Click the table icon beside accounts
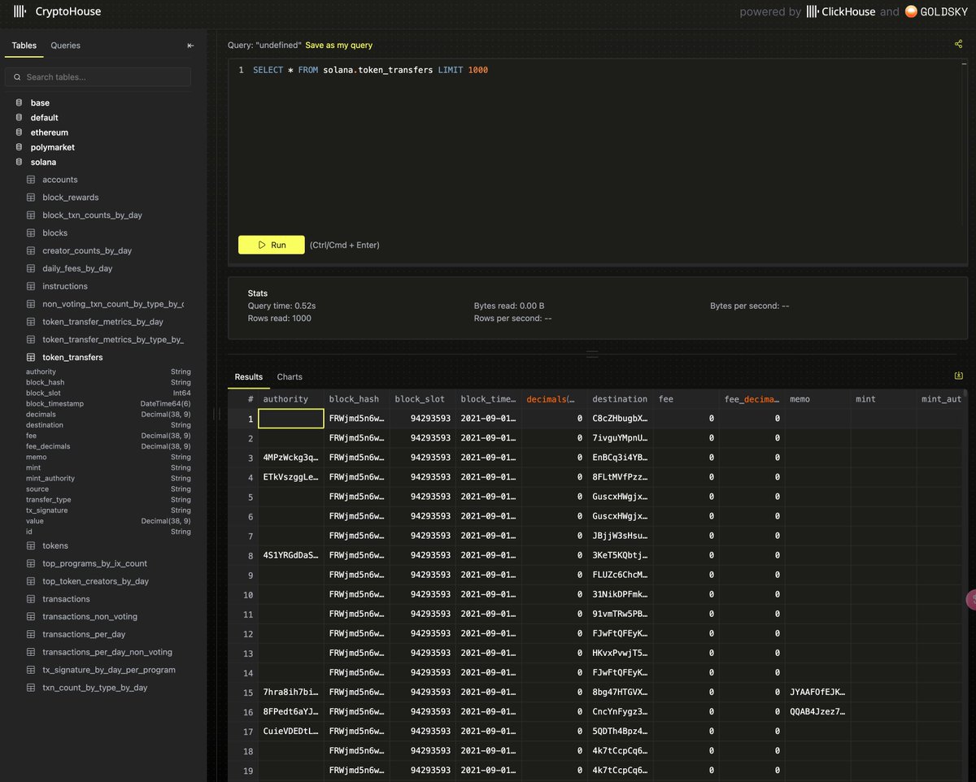Image resolution: width=976 pixels, height=782 pixels. pos(31,180)
